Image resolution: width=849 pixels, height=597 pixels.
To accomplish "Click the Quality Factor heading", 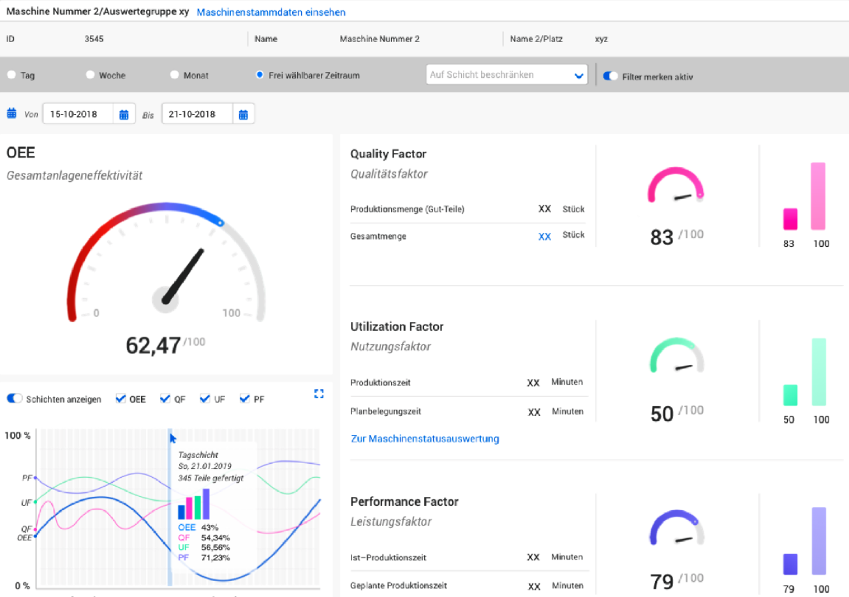I will [388, 154].
